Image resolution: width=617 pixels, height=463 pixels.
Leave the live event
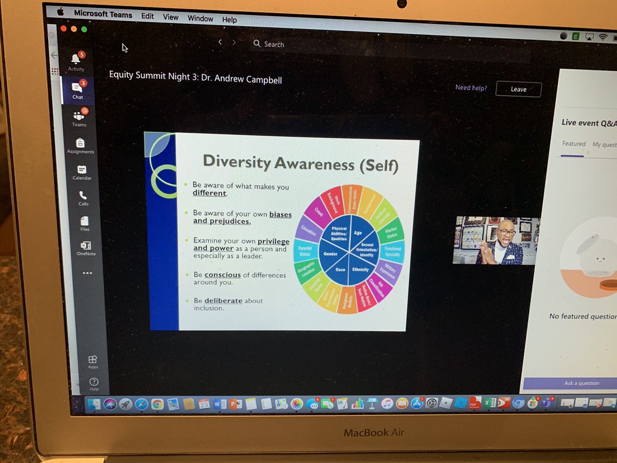(x=518, y=89)
